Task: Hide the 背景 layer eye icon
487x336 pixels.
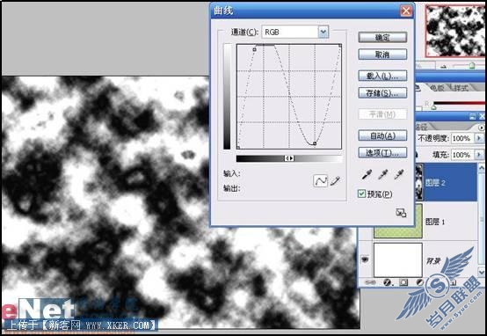Action: 365,259
